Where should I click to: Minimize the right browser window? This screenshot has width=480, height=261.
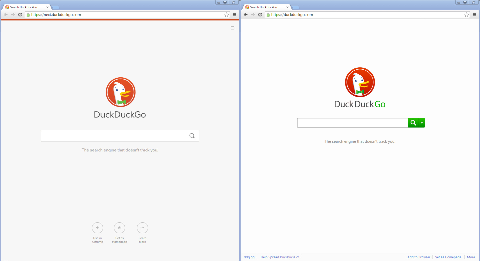[x=458, y=2]
